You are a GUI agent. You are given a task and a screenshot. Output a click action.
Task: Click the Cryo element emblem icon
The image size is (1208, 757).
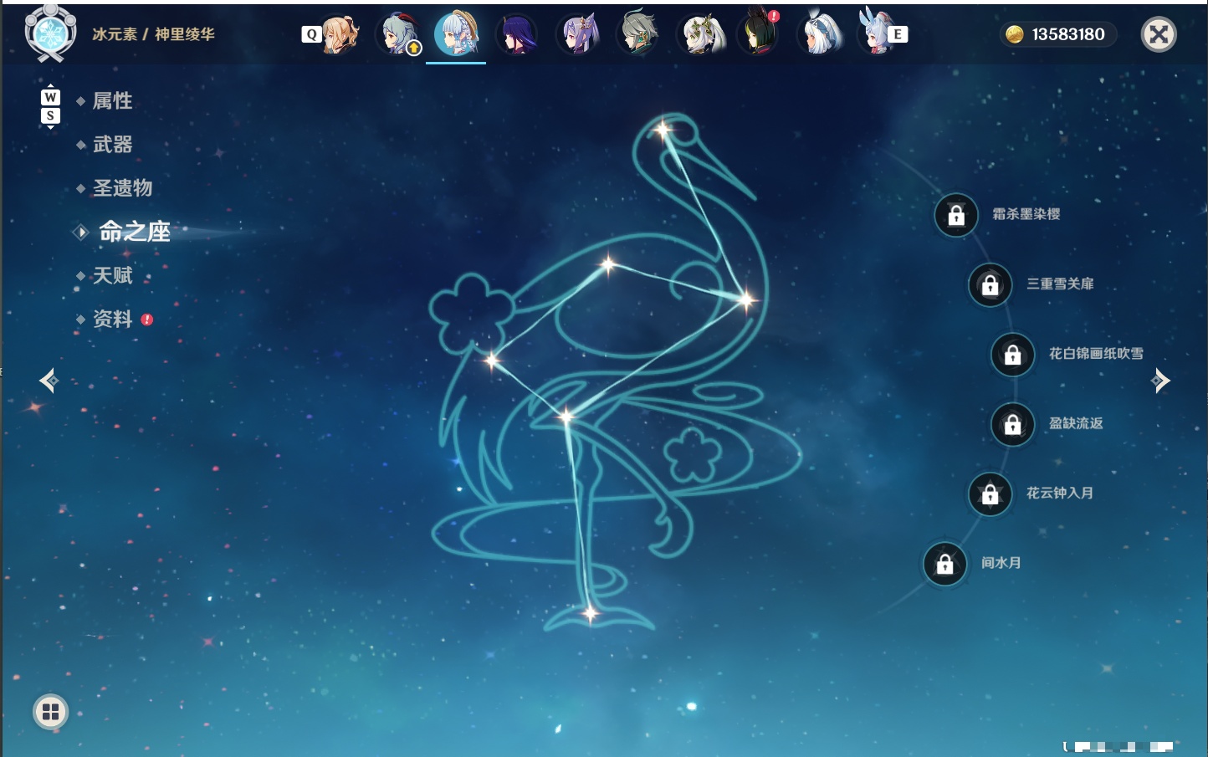pos(50,33)
